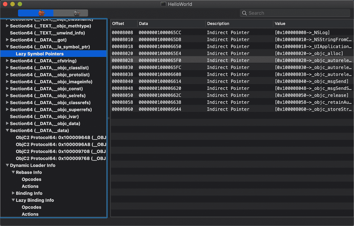
Task: Collapse the Lazy Binding Info triangle
Action: (13, 200)
